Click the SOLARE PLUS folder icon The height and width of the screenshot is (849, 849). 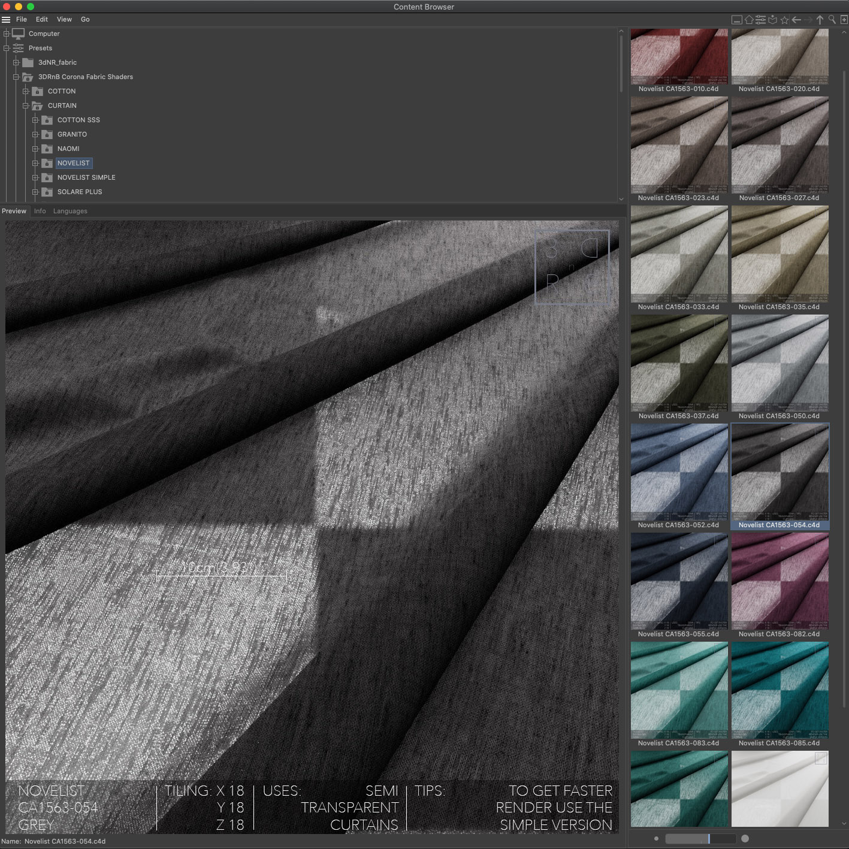click(47, 192)
